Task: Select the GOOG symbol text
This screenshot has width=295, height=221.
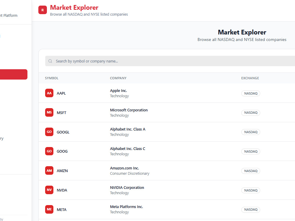Action: click(x=62, y=151)
